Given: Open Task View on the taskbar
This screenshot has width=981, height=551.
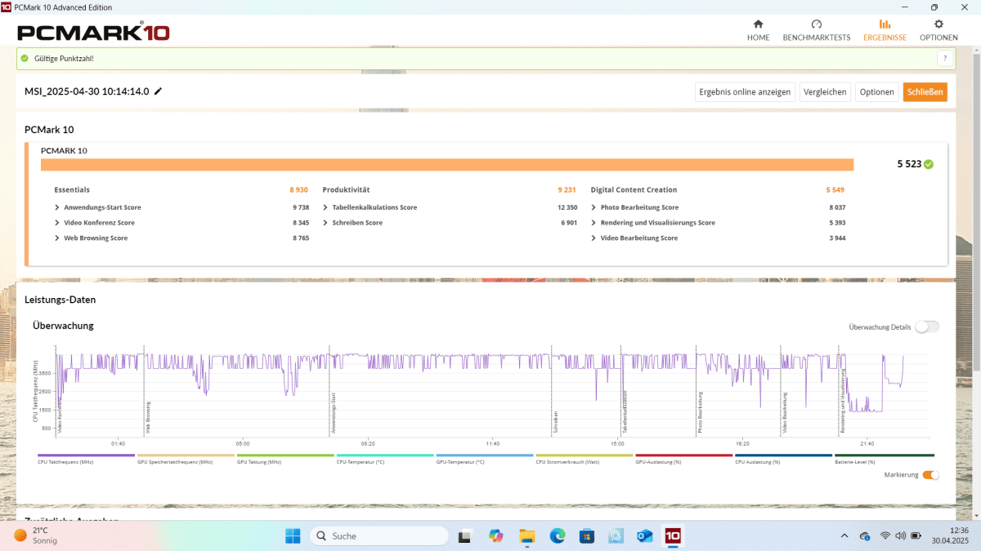Looking at the screenshot, I should pyautogui.click(x=464, y=535).
